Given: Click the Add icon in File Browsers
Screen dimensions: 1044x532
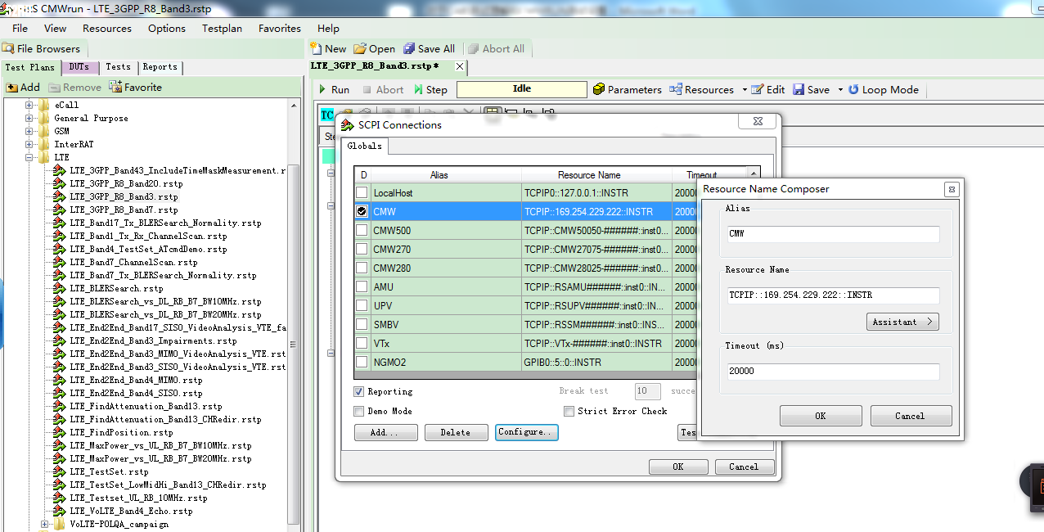Looking at the screenshot, I should coord(12,88).
